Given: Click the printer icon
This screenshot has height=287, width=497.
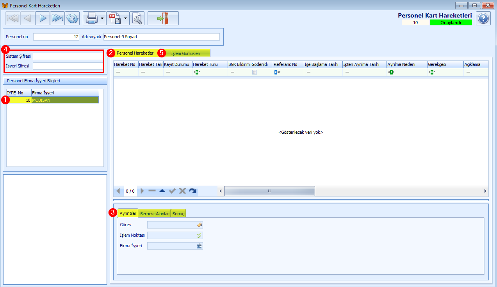Looking at the screenshot, I should tap(91, 18).
